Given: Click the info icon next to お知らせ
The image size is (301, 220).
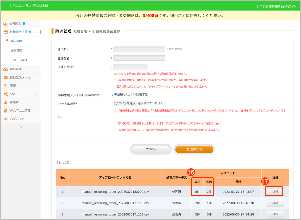Looking at the screenshot, I should click(x=24, y=24).
